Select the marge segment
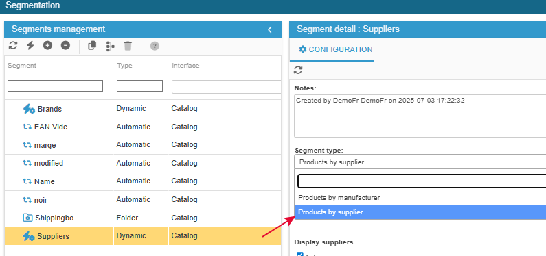 click(x=143, y=145)
